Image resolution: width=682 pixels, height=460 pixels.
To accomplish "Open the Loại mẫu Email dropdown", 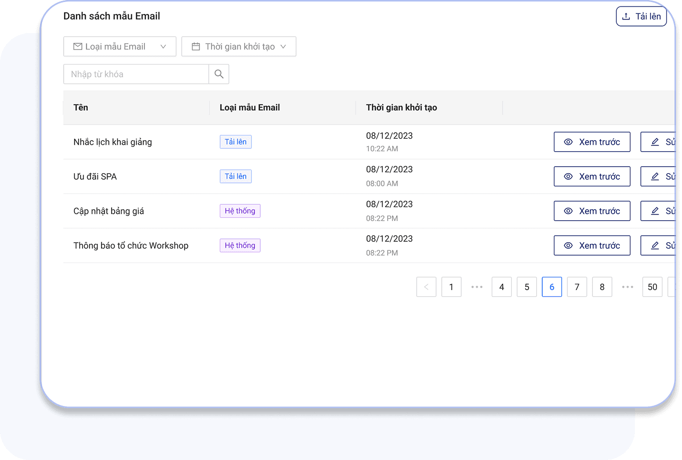I will pos(119,46).
